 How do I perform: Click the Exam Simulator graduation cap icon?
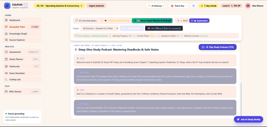[x=6, y=73]
